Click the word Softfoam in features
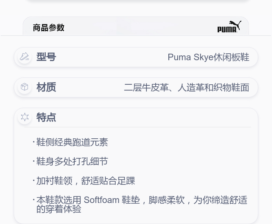Screen dimensions: 272x224 point(102,200)
